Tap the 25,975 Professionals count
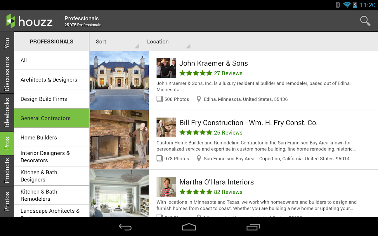The image size is (378, 236). click(83, 25)
